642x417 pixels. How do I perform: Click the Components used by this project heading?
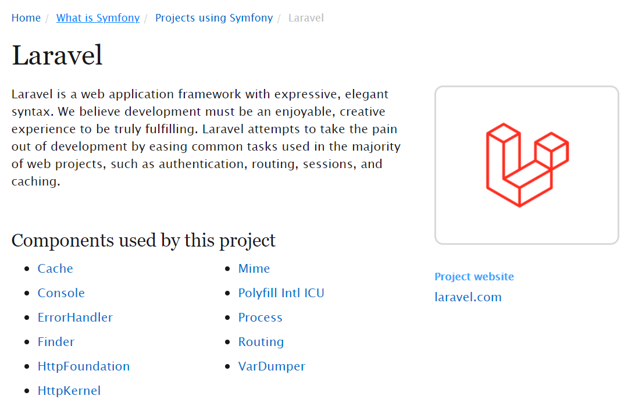pos(143,240)
